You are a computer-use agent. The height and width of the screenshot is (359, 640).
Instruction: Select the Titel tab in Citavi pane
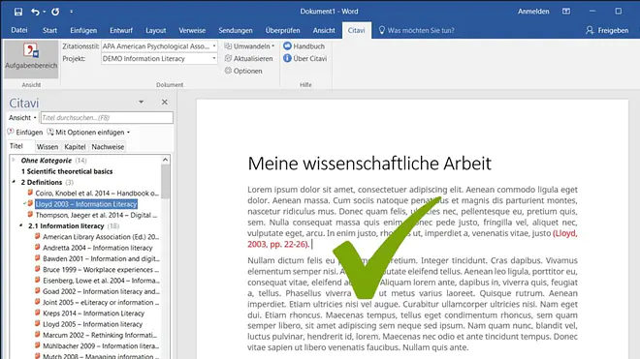(x=16, y=146)
